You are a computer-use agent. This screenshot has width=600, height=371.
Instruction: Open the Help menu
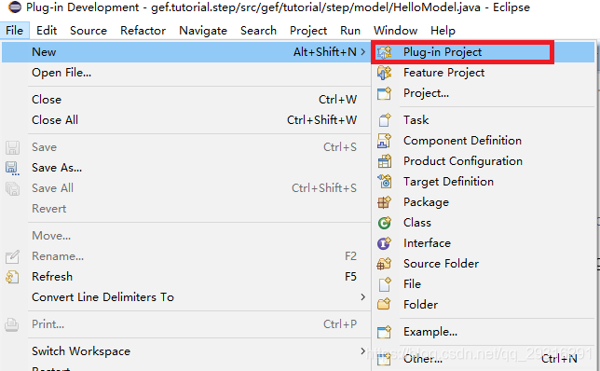tap(443, 30)
